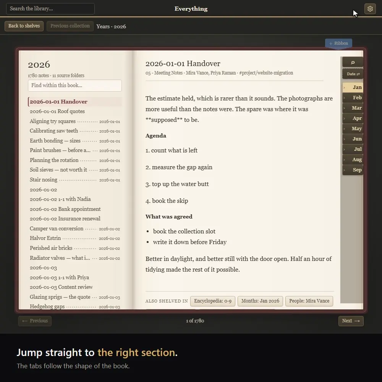Add a ribbon with the + Ribbon tab
This screenshot has height=382, width=382.
(338, 44)
